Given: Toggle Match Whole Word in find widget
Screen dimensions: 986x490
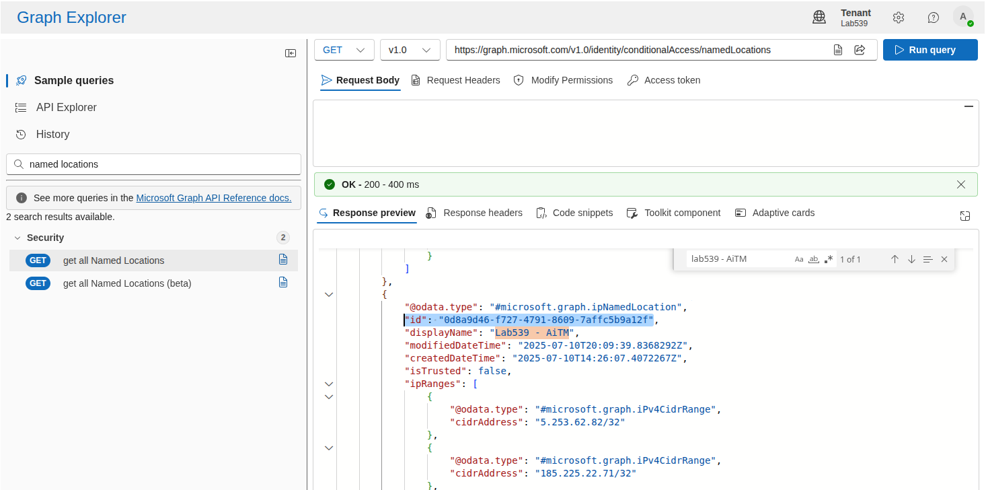Looking at the screenshot, I should (814, 259).
